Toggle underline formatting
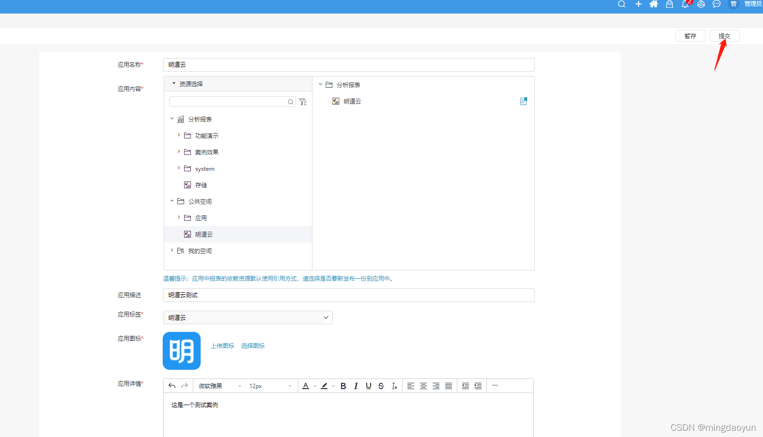 [x=369, y=386]
